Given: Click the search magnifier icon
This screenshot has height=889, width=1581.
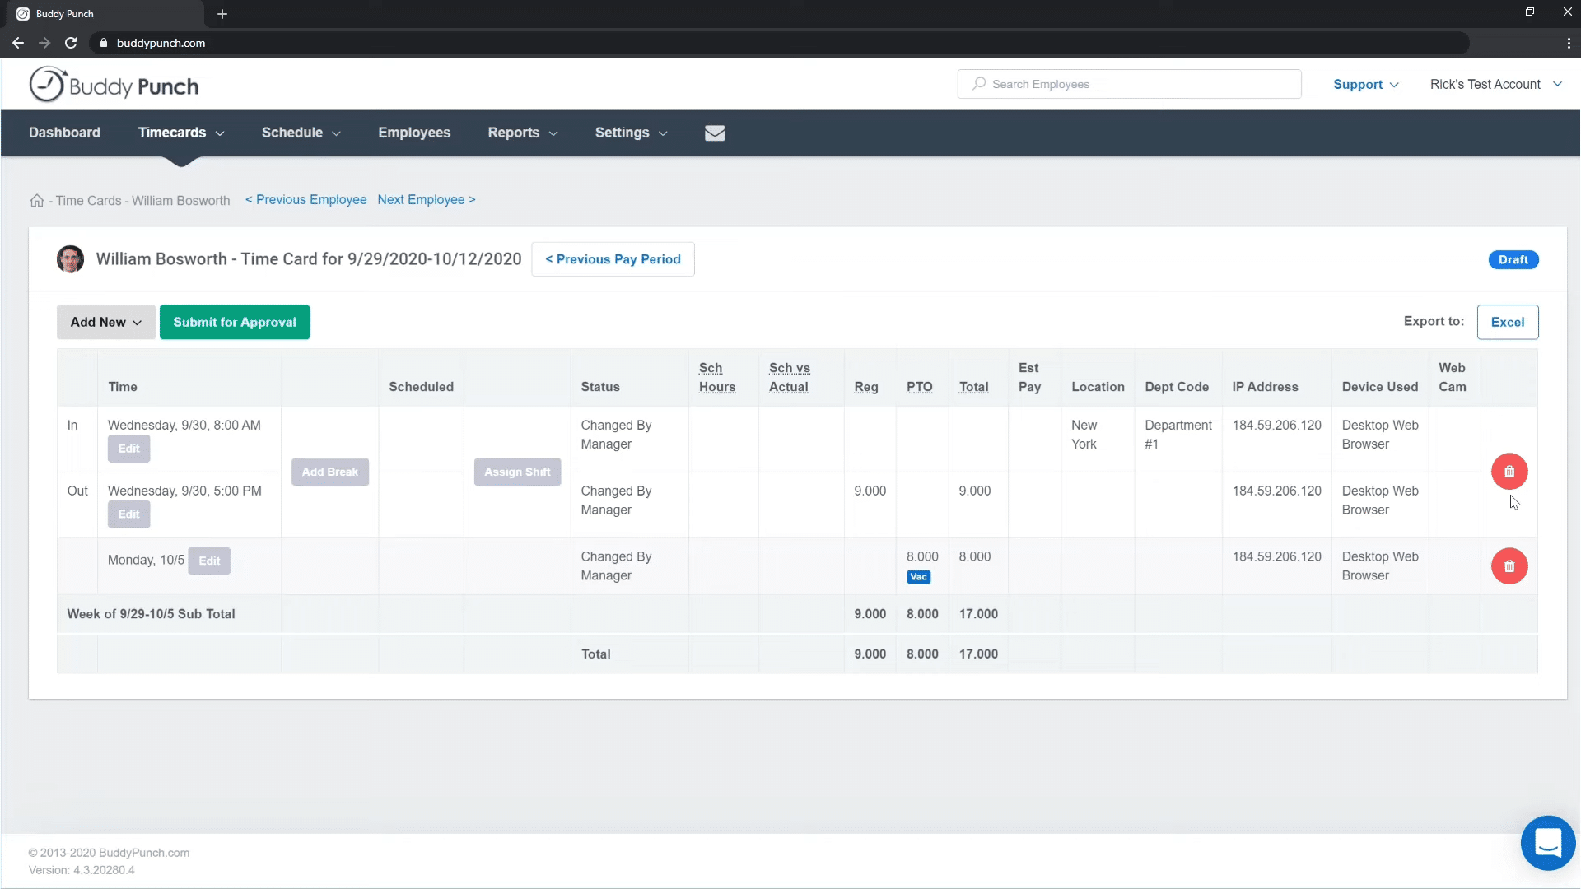Looking at the screenshot, I should pyautogui.click(x=979, y=84).
